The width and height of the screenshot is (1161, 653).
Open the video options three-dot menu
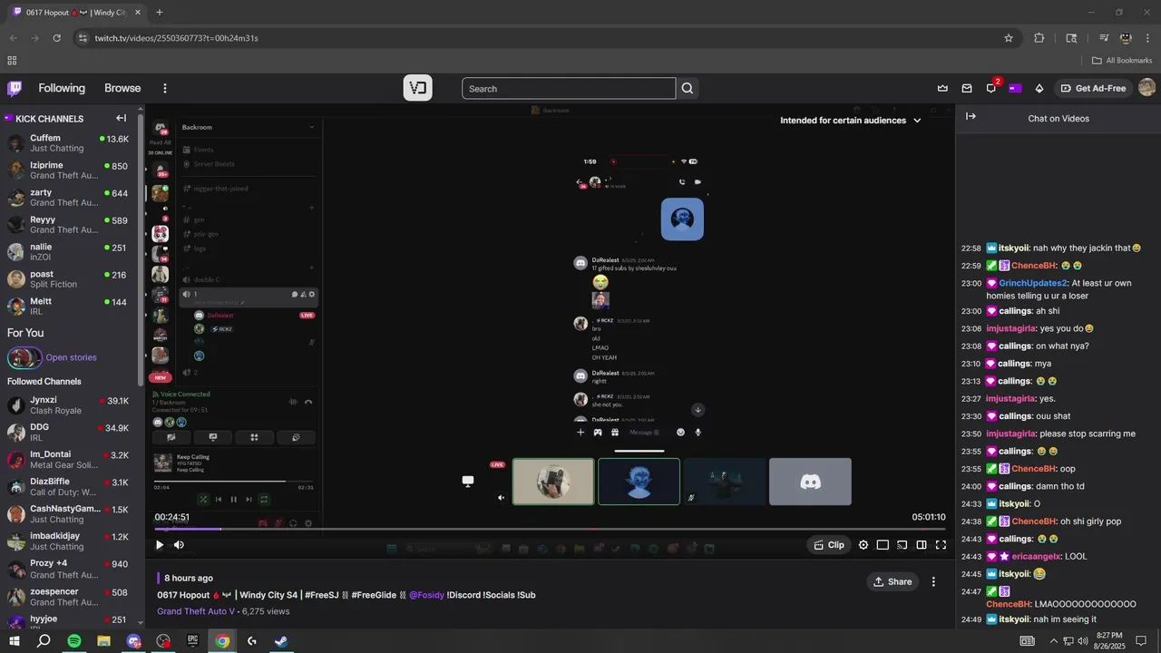pyautogui.click(x=933, y=581)
